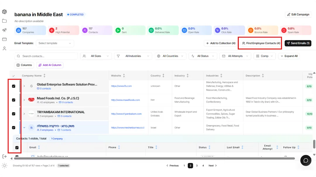Viewport: 316px width, 177px height.
Task: Open the billing card icon in sidebar
Action: click(4, 39)
